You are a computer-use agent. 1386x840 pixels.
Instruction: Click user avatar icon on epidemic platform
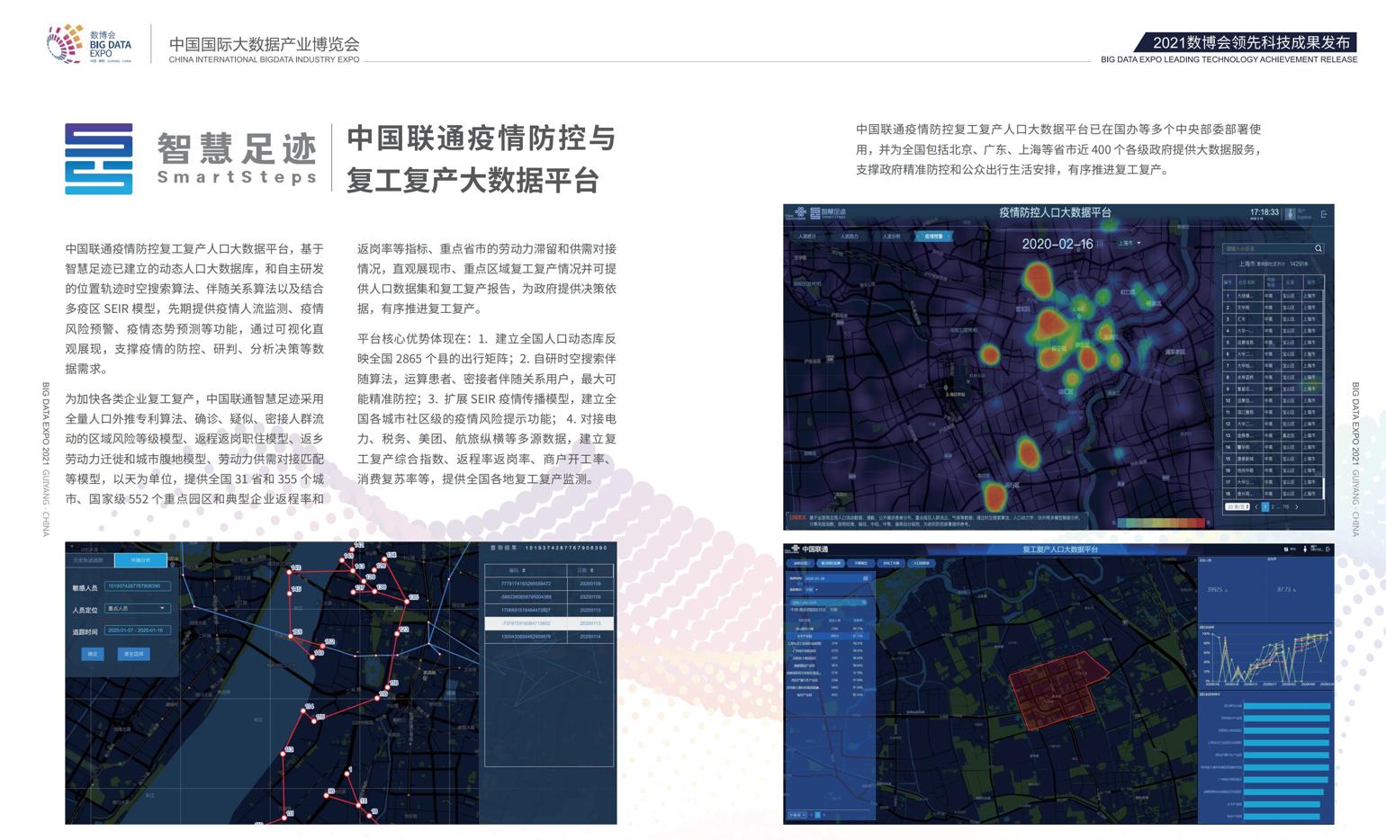coord(1290,214)
